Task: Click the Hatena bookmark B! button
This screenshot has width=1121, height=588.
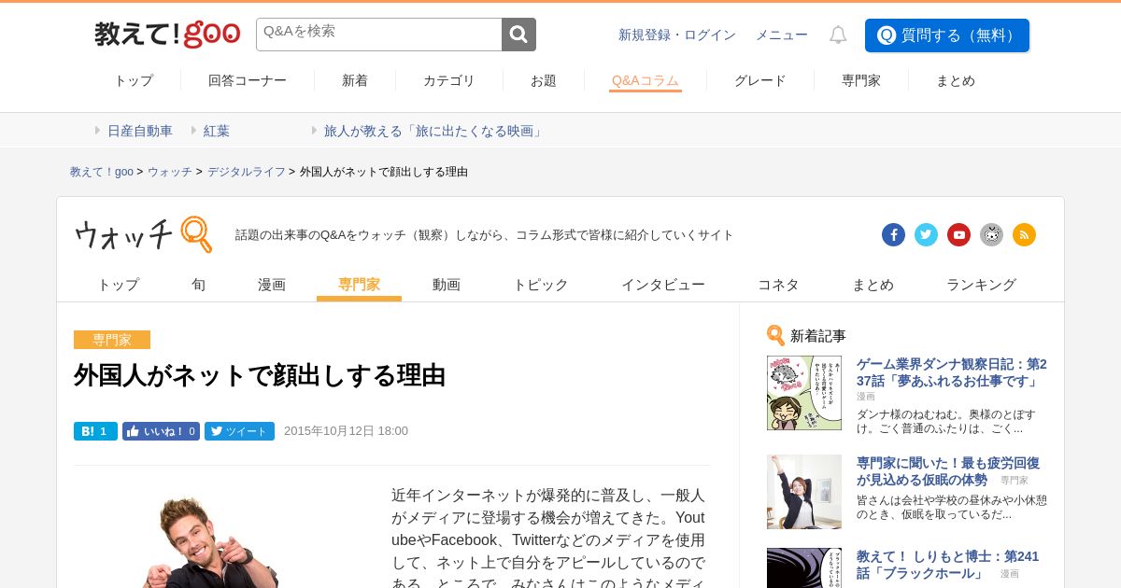Action: (95, 431)
